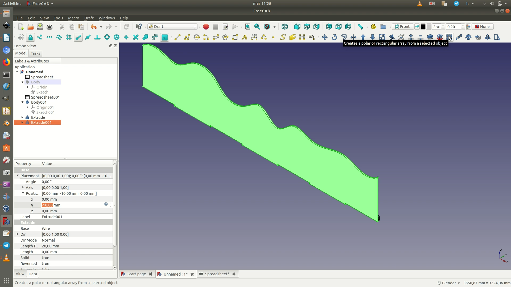The height and width of the screenshot is (287, 511).
Task: Toggle snap to grid hash icon
Action: pyautogui.click(x=69, y=37)
